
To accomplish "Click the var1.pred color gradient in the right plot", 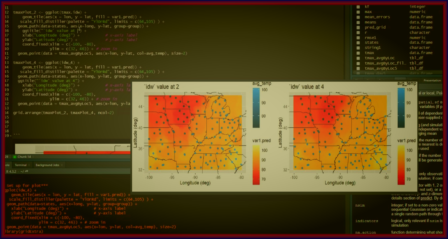I will click(x=401, y=165).
